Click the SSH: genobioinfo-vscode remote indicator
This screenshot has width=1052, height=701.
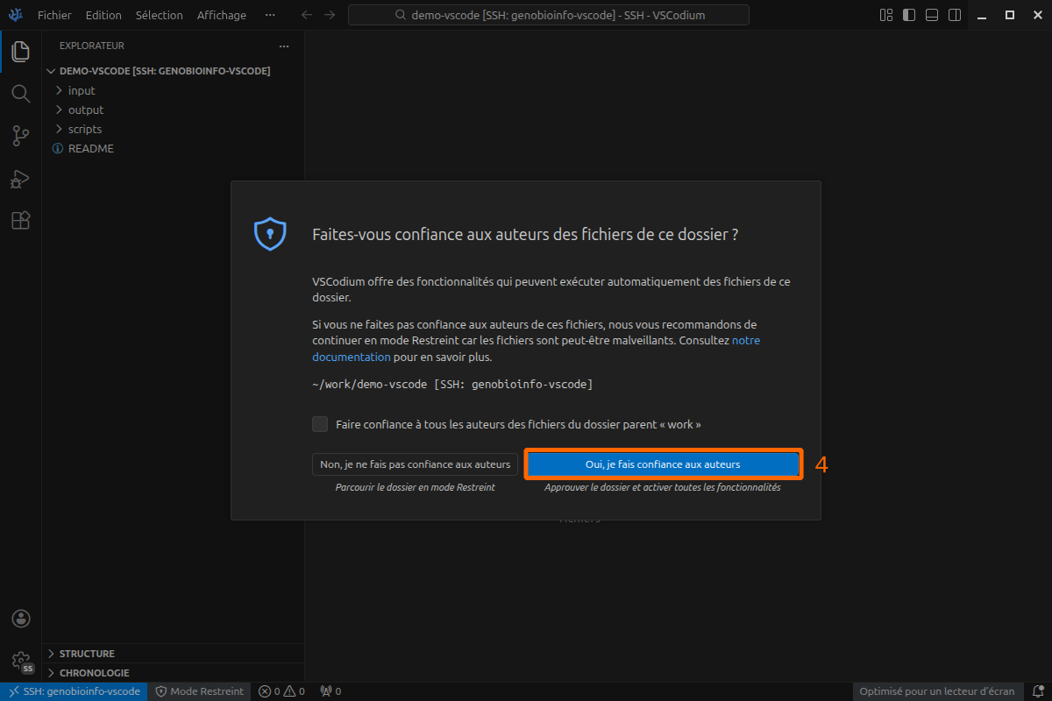[74, 691]
